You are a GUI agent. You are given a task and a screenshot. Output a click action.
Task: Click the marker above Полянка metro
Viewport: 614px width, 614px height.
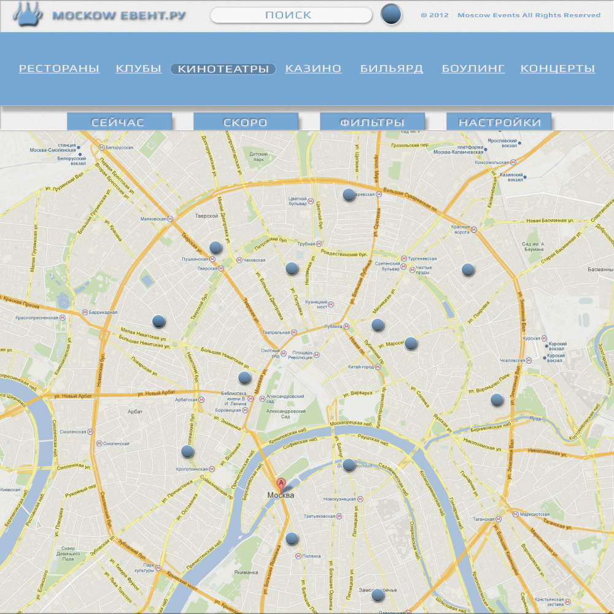click(x=292, y=538)
